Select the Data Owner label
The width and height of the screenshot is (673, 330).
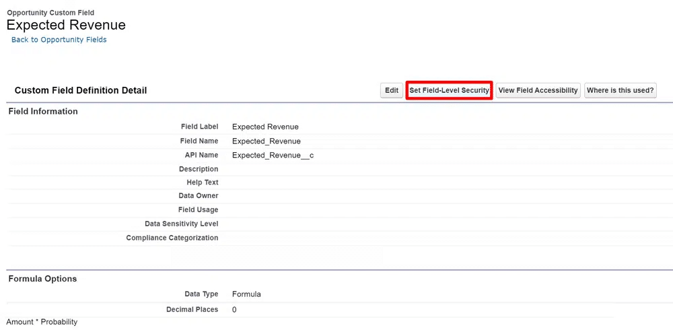(199, 196)
